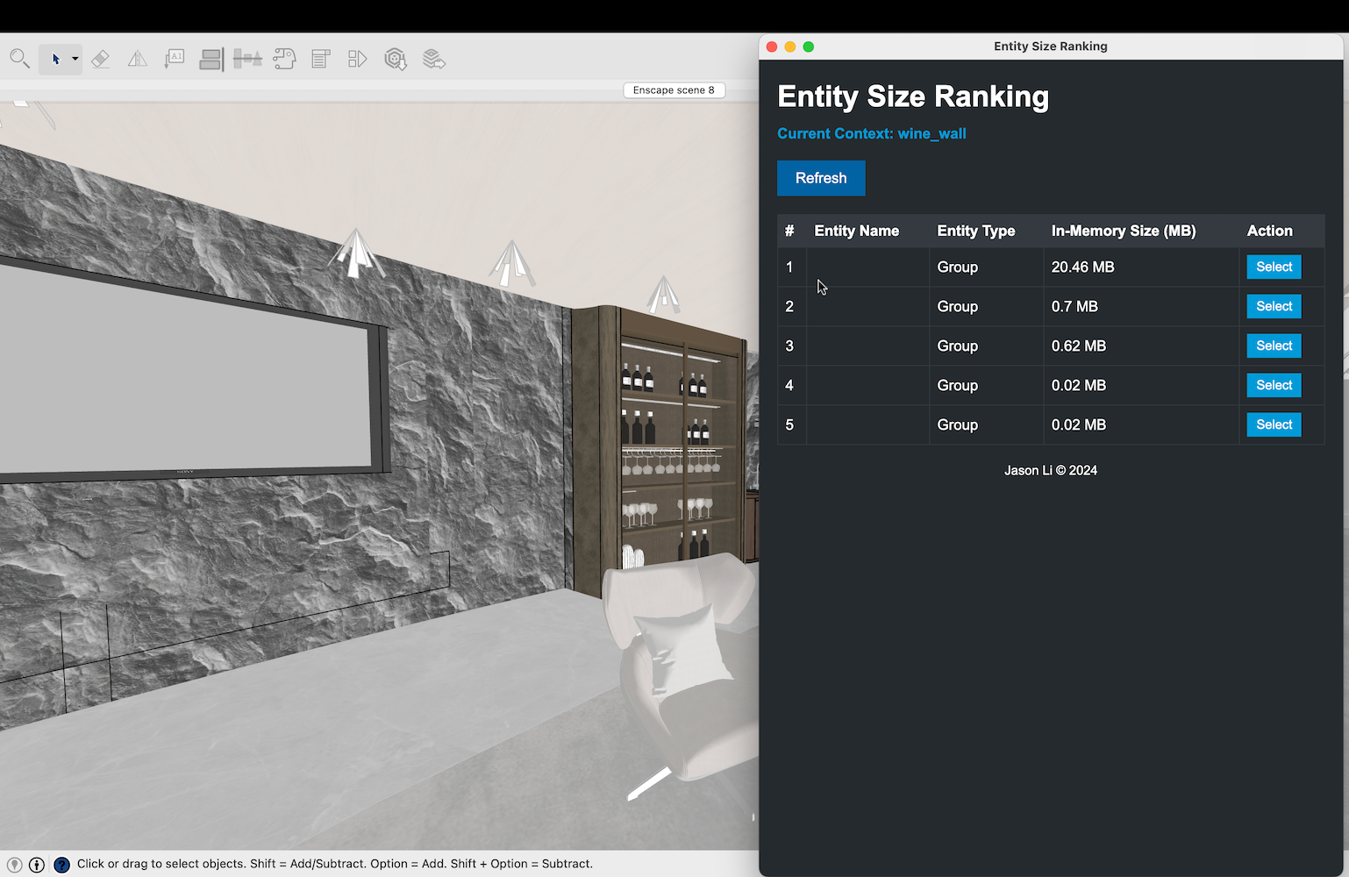Click the map pin icon in the status bar
This screenshot has height=877, width=1349.
(15, 864)
